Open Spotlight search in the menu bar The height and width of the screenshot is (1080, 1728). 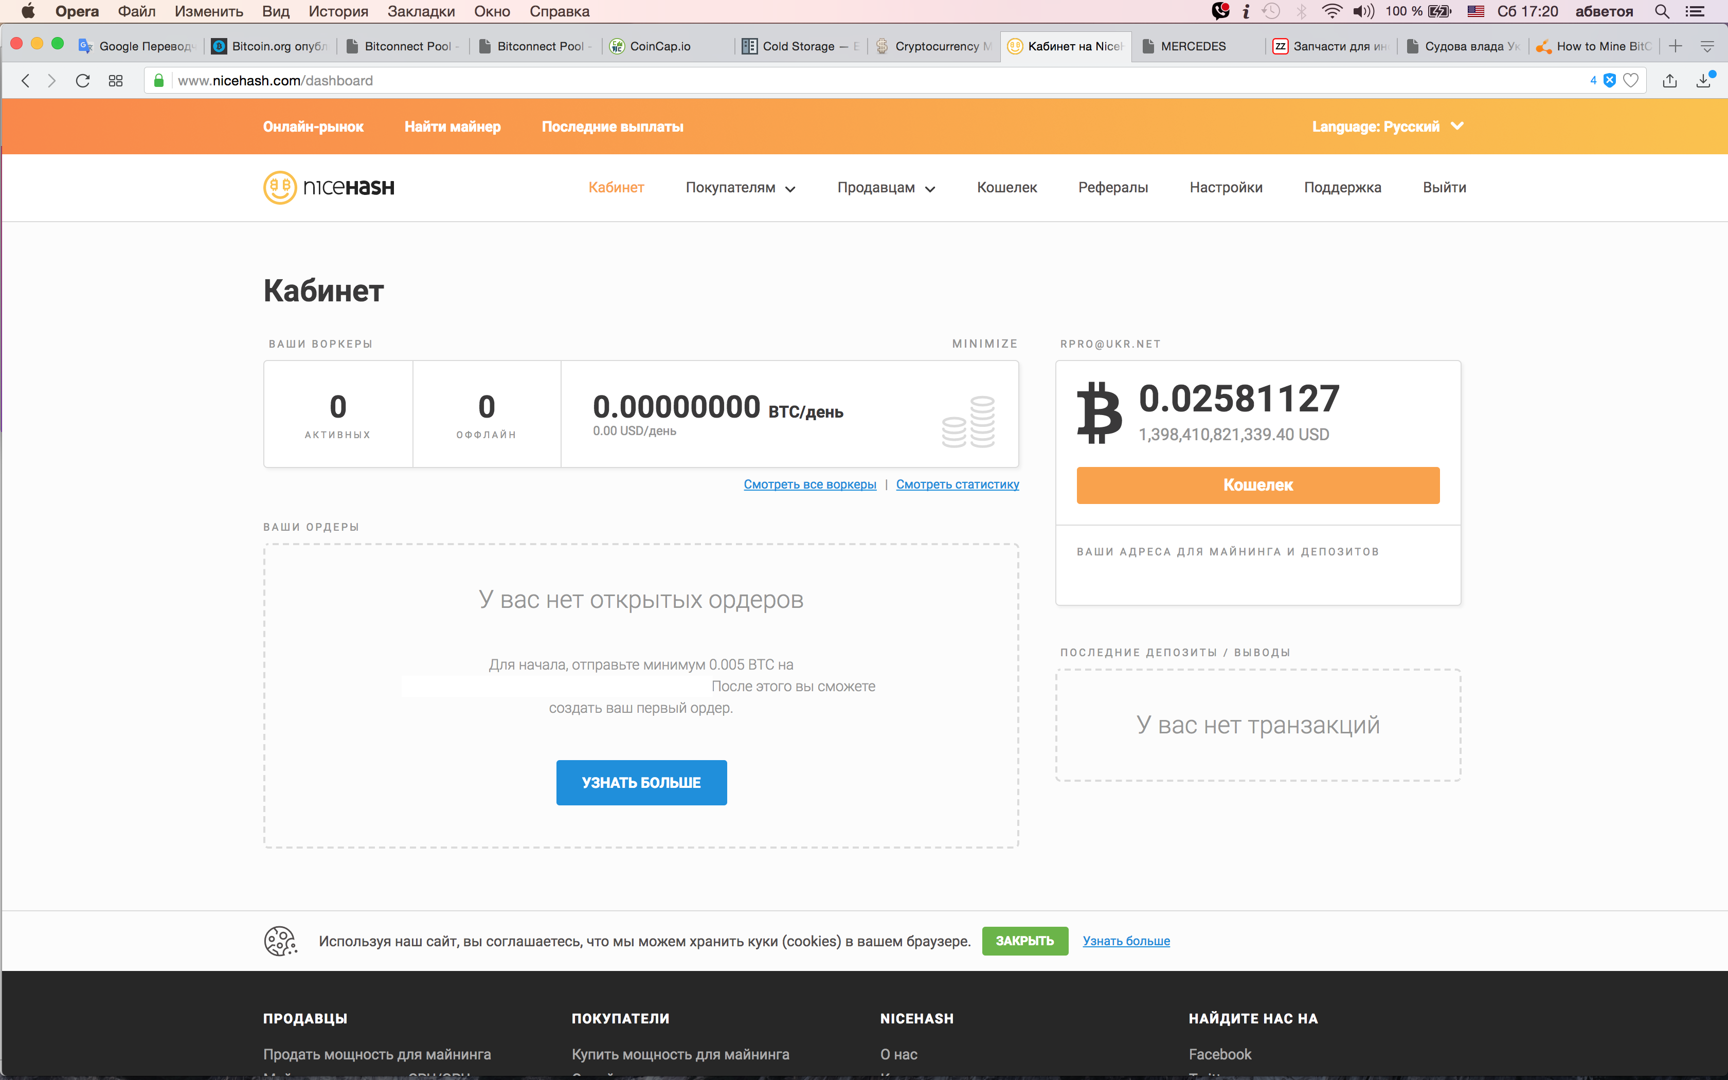pos(1662,11)
